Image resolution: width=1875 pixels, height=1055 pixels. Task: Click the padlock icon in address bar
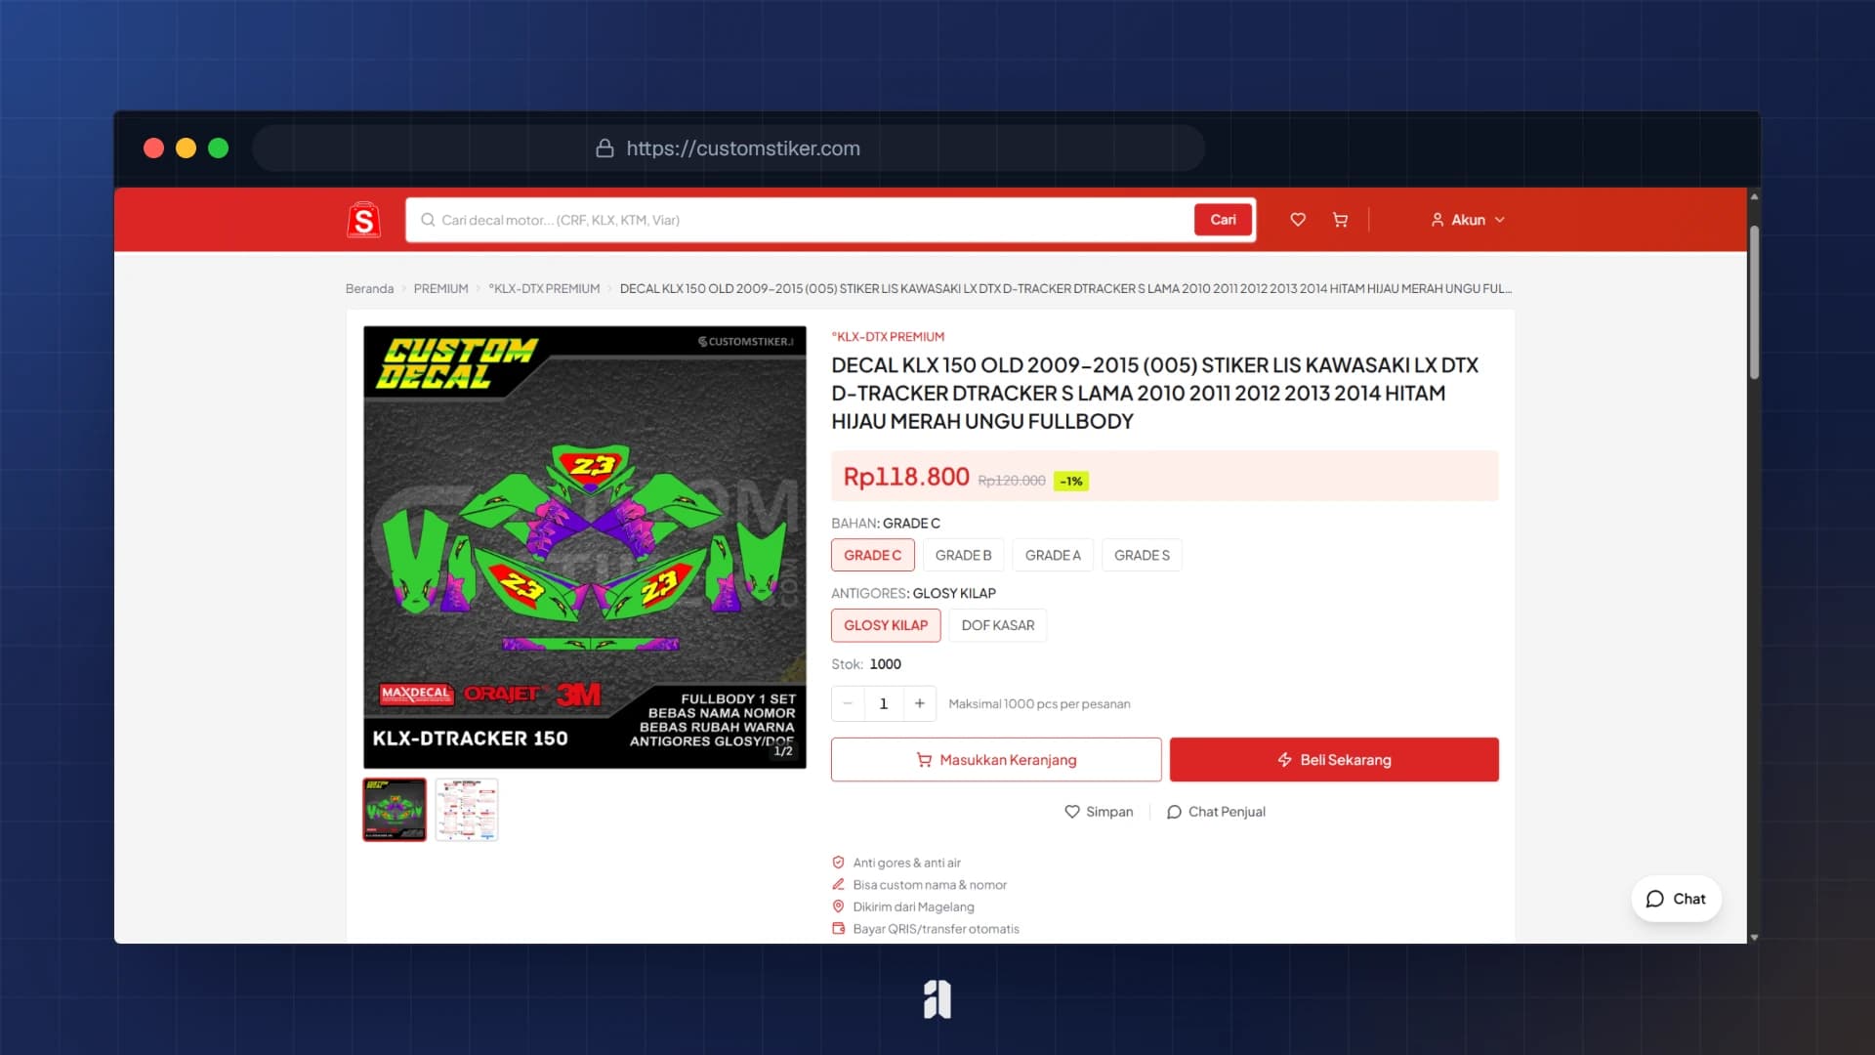[604, 148]
